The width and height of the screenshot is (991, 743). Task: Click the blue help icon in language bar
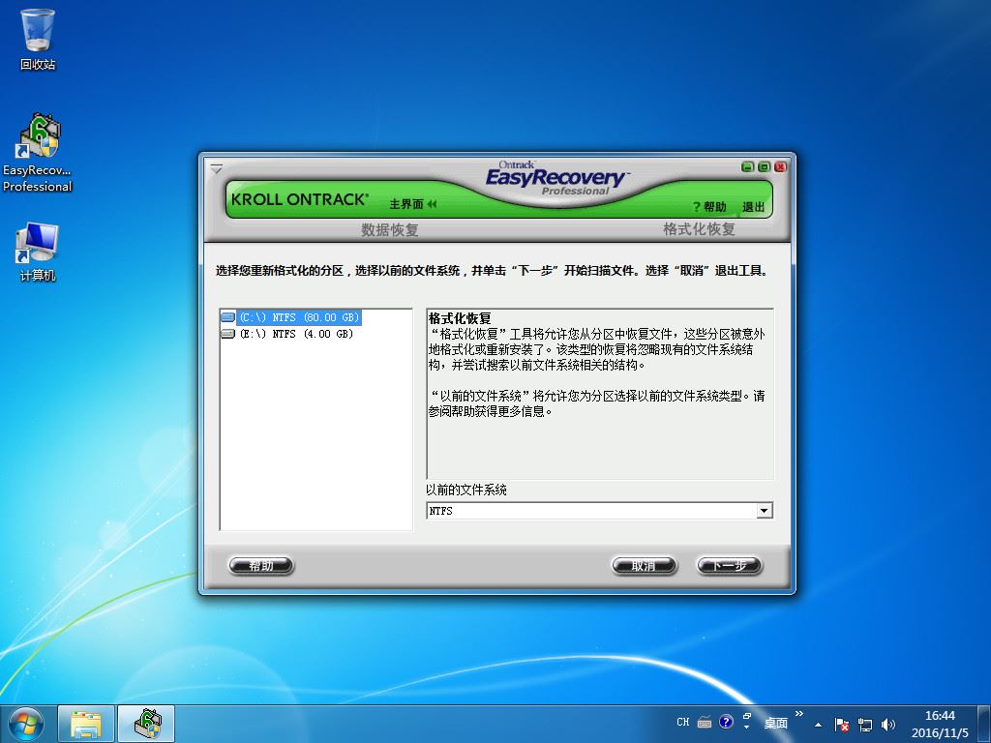pyautogui.click(x=726, y=722)
